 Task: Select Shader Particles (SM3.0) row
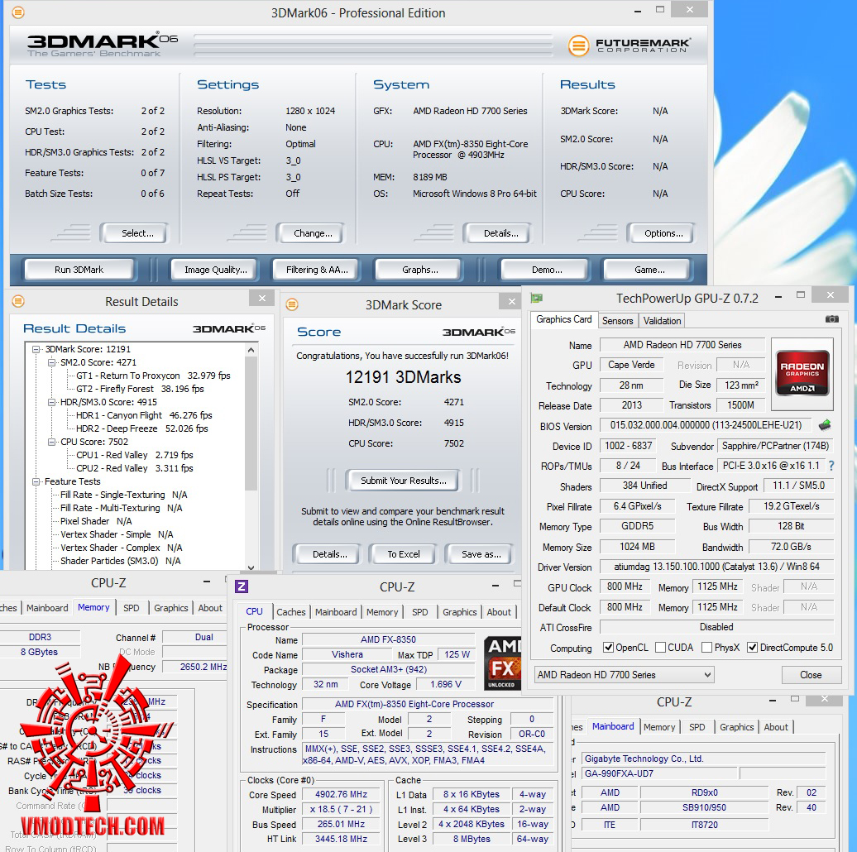click(120, 561)
